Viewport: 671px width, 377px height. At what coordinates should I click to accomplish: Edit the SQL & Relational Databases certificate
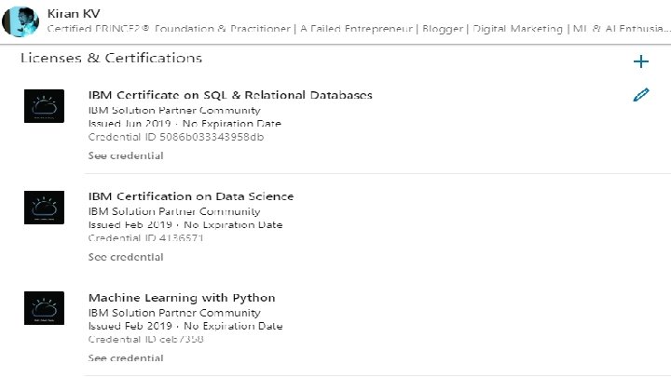click(640, 95)
